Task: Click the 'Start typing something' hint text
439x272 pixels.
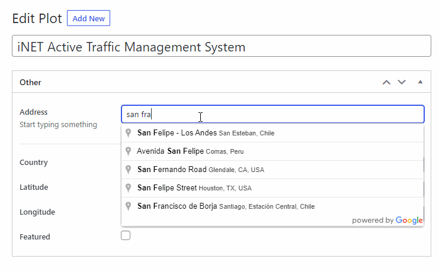Action: 58,124
